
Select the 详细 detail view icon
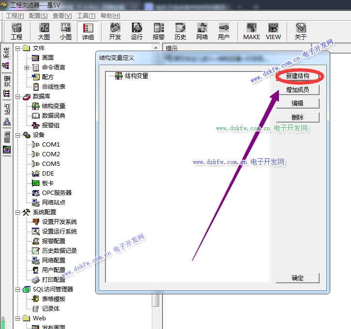88,31
